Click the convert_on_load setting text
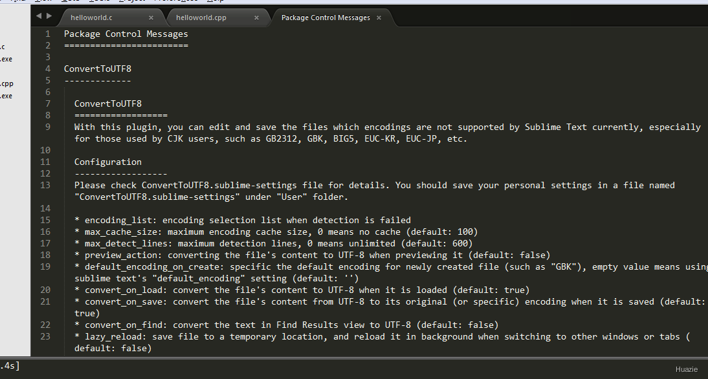This screenshot has width=708, height=379. coord(123,290)
